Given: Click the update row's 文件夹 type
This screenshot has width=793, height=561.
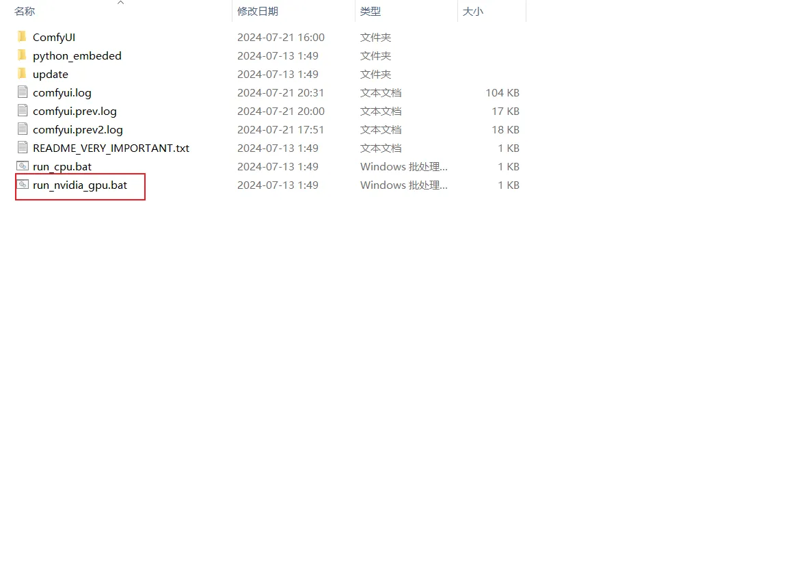Looking at the screenshot, I should (x=376, y=75).
